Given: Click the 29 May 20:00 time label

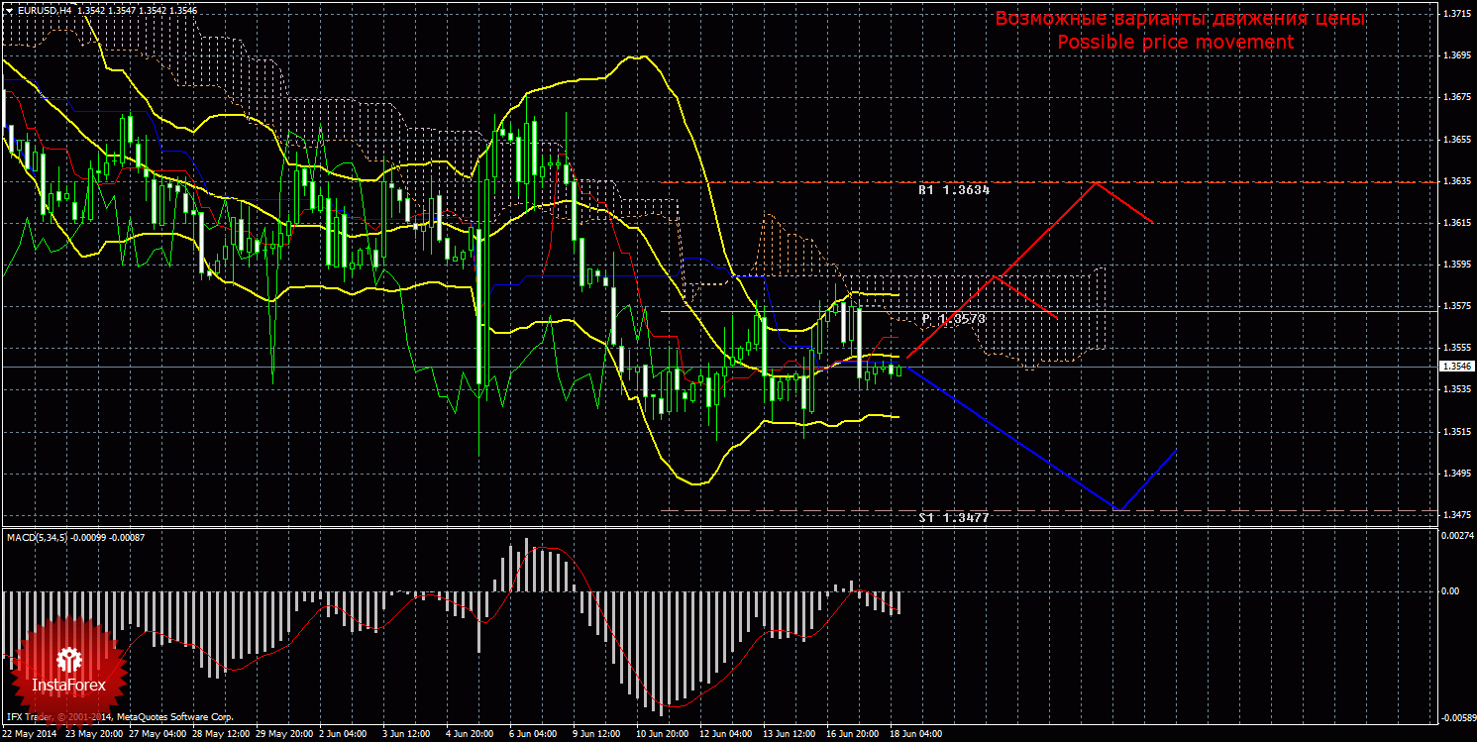Looking at the screenshot, I should click(x=285, y=735).
